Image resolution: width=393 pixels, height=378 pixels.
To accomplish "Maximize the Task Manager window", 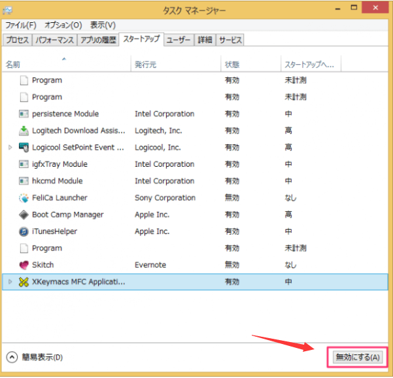I will 354,8.
